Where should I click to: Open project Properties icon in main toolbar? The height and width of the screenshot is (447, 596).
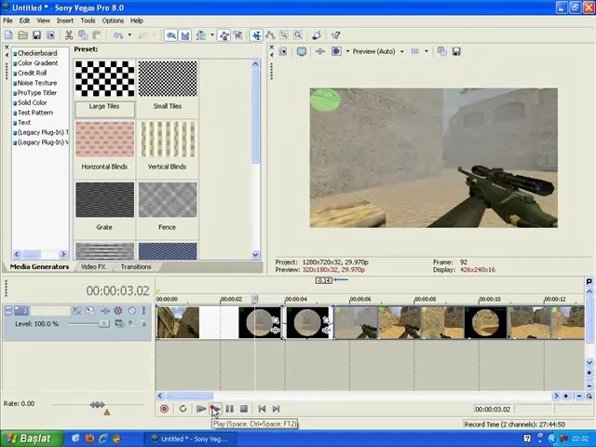[x=50, y=35]
